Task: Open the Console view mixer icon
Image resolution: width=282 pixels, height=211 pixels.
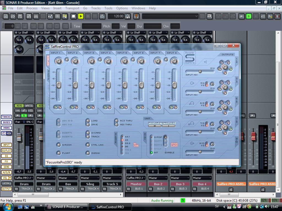Action: click(x=50, y=16)
